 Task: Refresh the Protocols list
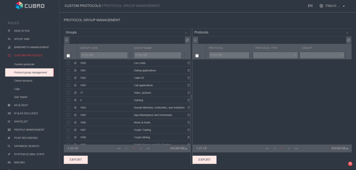click(349, 40)
